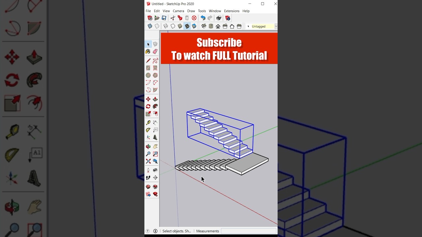Select the Look Around eye tool
Image resolution: width=422 pixels, height=237 pixels.
(155, 170)
